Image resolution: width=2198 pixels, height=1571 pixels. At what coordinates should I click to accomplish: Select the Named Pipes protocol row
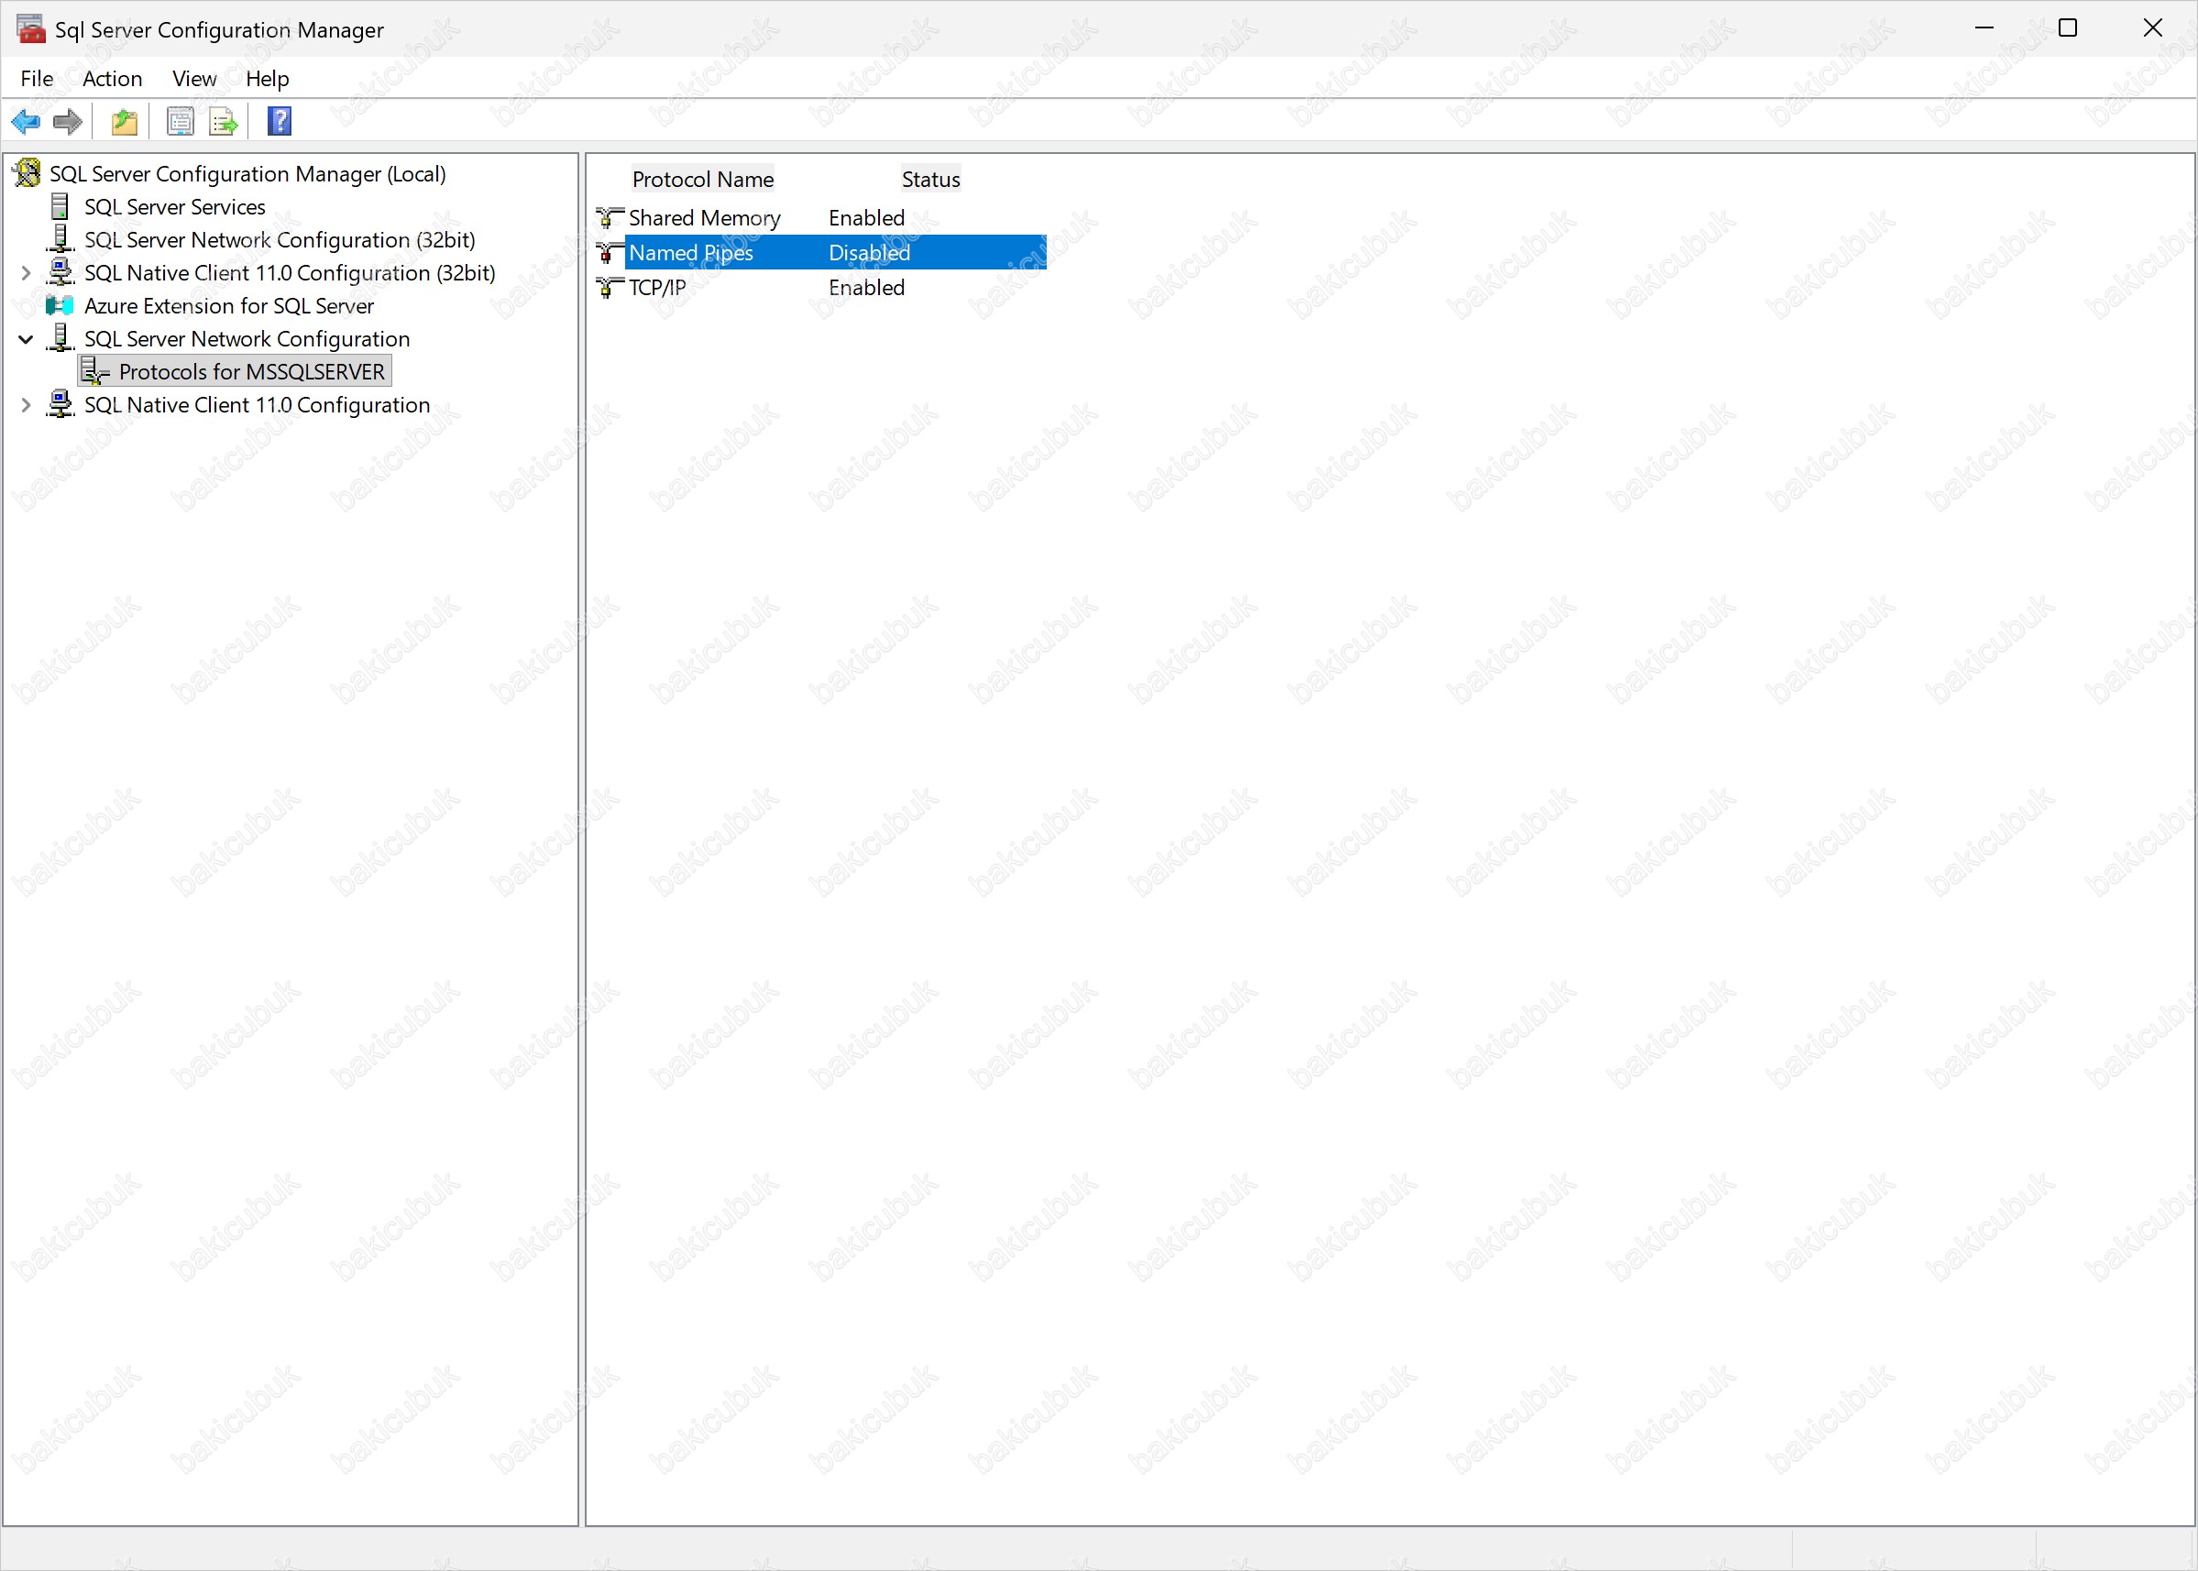[x=691, y=254]
